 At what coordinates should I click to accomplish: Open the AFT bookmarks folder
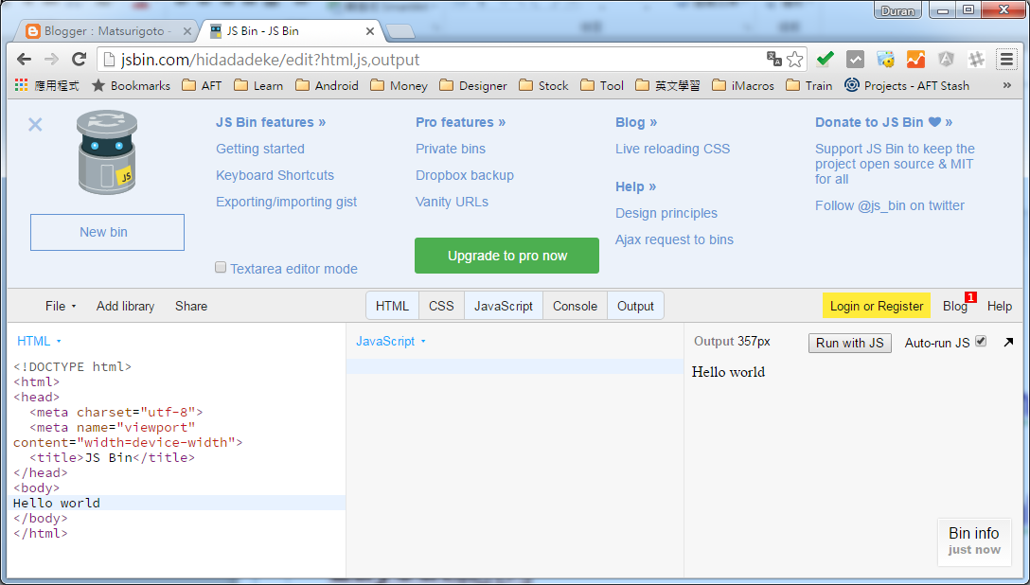click(x=203, y=85)
